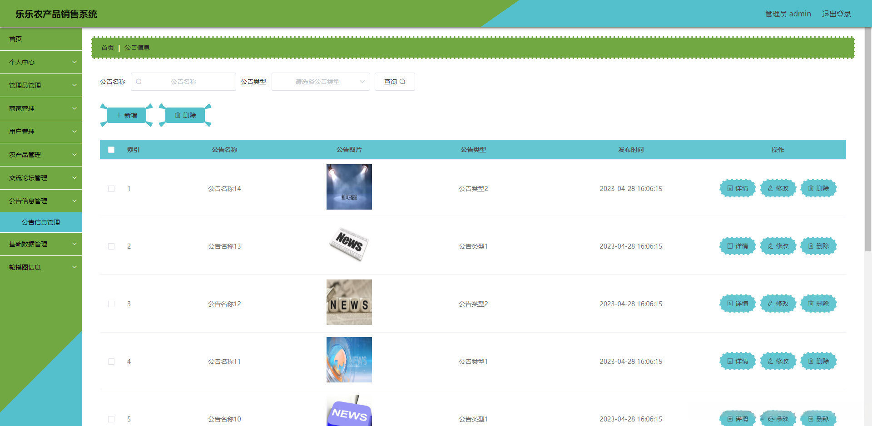
Task: Click the 索引 column header
Action: (x=134, y=150)
